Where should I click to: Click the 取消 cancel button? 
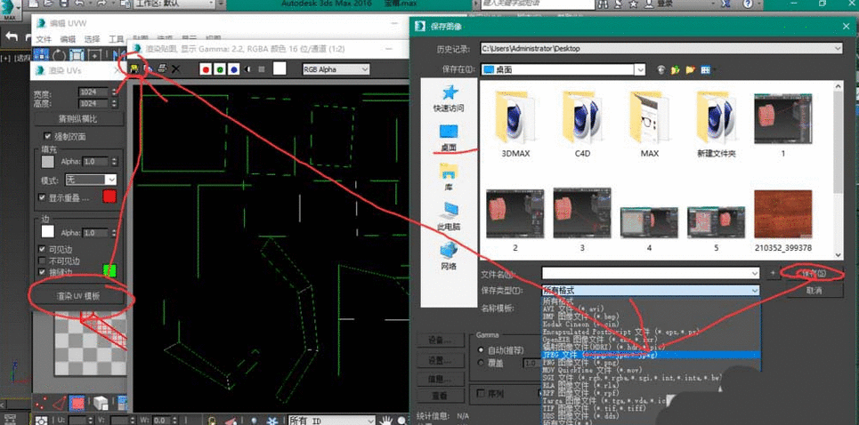[x=813, y=290]
